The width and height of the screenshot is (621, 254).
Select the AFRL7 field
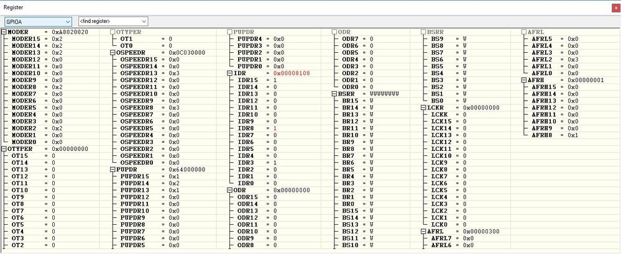(x=453, y=238)
